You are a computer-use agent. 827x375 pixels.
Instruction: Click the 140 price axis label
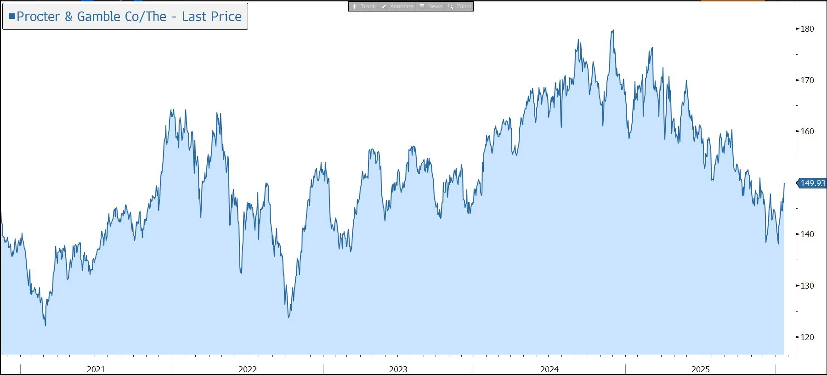807,234
